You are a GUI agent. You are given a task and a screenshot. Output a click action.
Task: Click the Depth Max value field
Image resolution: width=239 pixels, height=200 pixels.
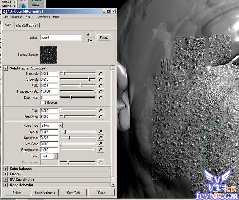click(x=49, y=98)
